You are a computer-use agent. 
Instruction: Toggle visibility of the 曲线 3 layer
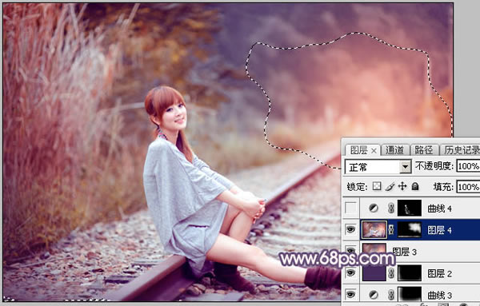[x=351, y=294]
